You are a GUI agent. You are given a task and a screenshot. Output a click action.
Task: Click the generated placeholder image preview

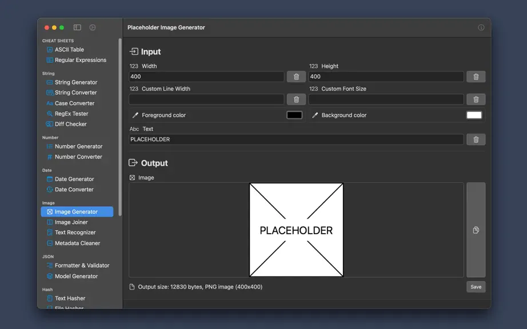(297, 230)
